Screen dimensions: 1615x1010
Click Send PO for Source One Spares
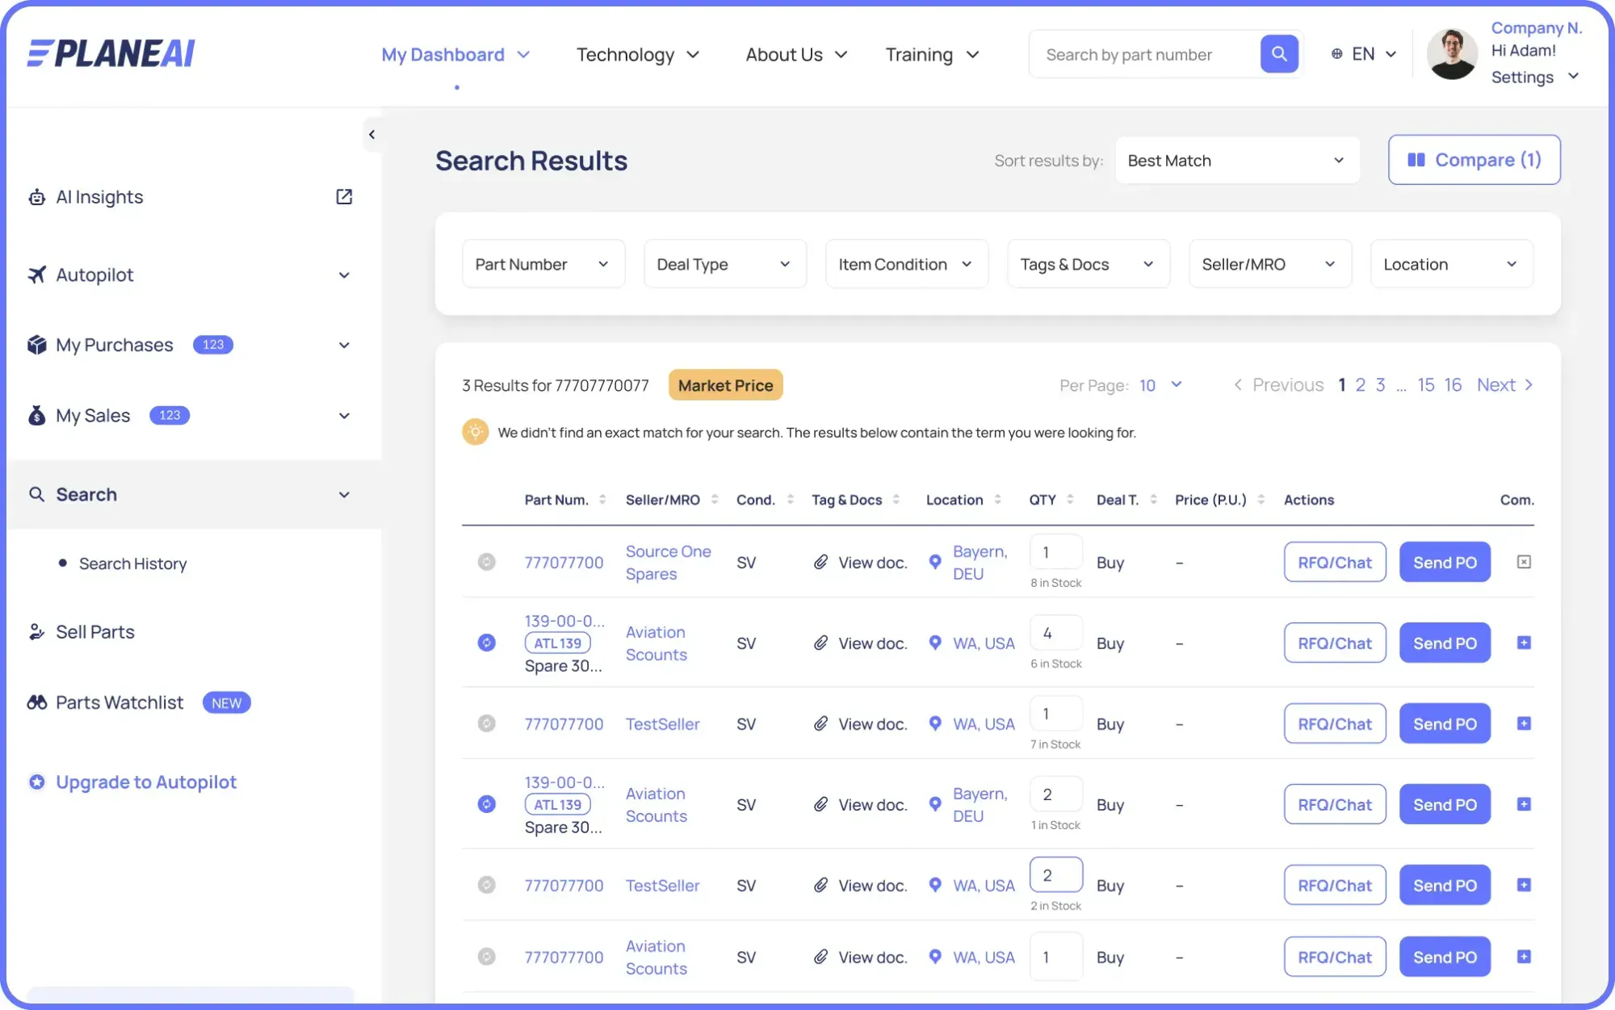(1444, 562)
